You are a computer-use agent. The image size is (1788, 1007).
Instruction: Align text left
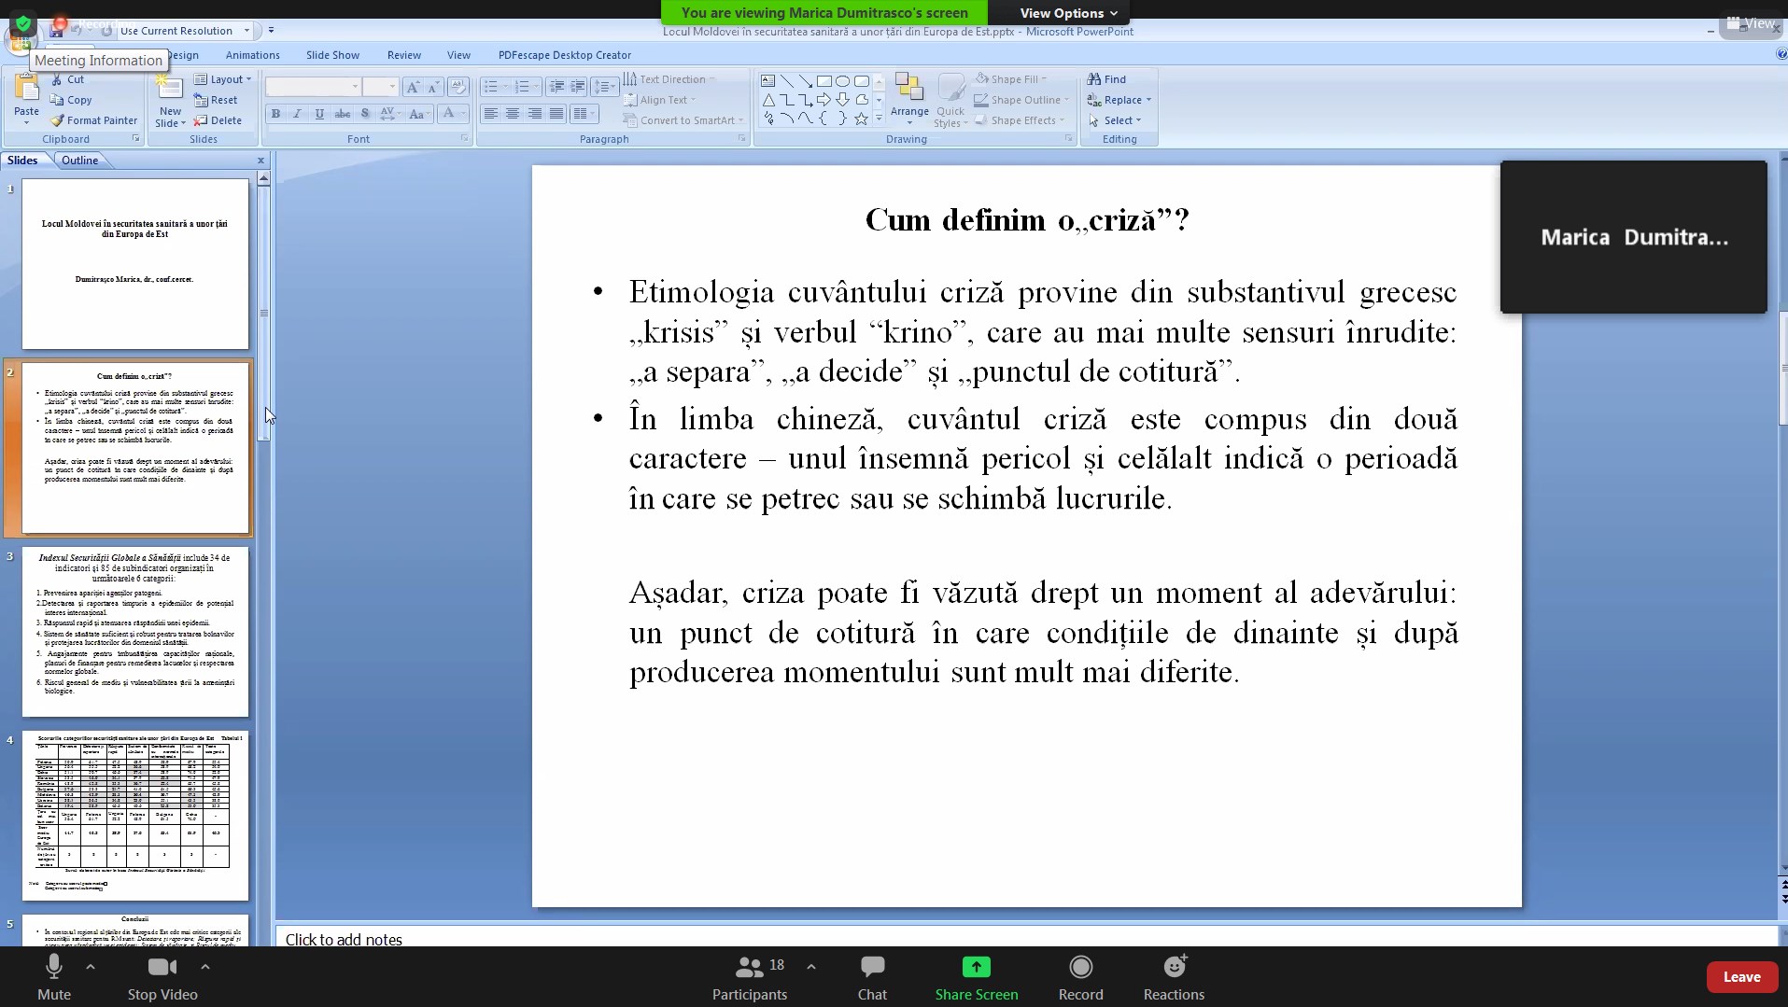pos(490,114)
